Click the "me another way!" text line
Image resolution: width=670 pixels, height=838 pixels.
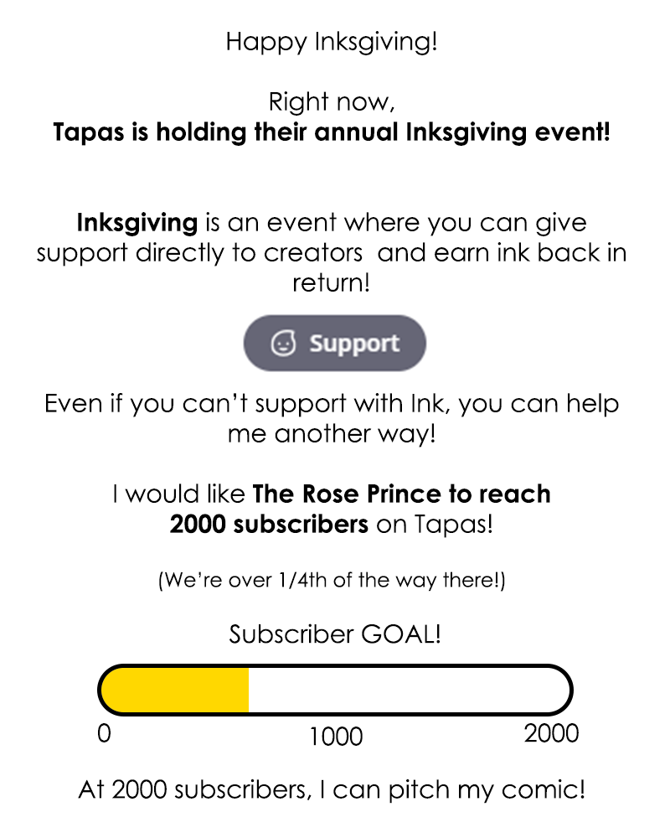[332, 434]
